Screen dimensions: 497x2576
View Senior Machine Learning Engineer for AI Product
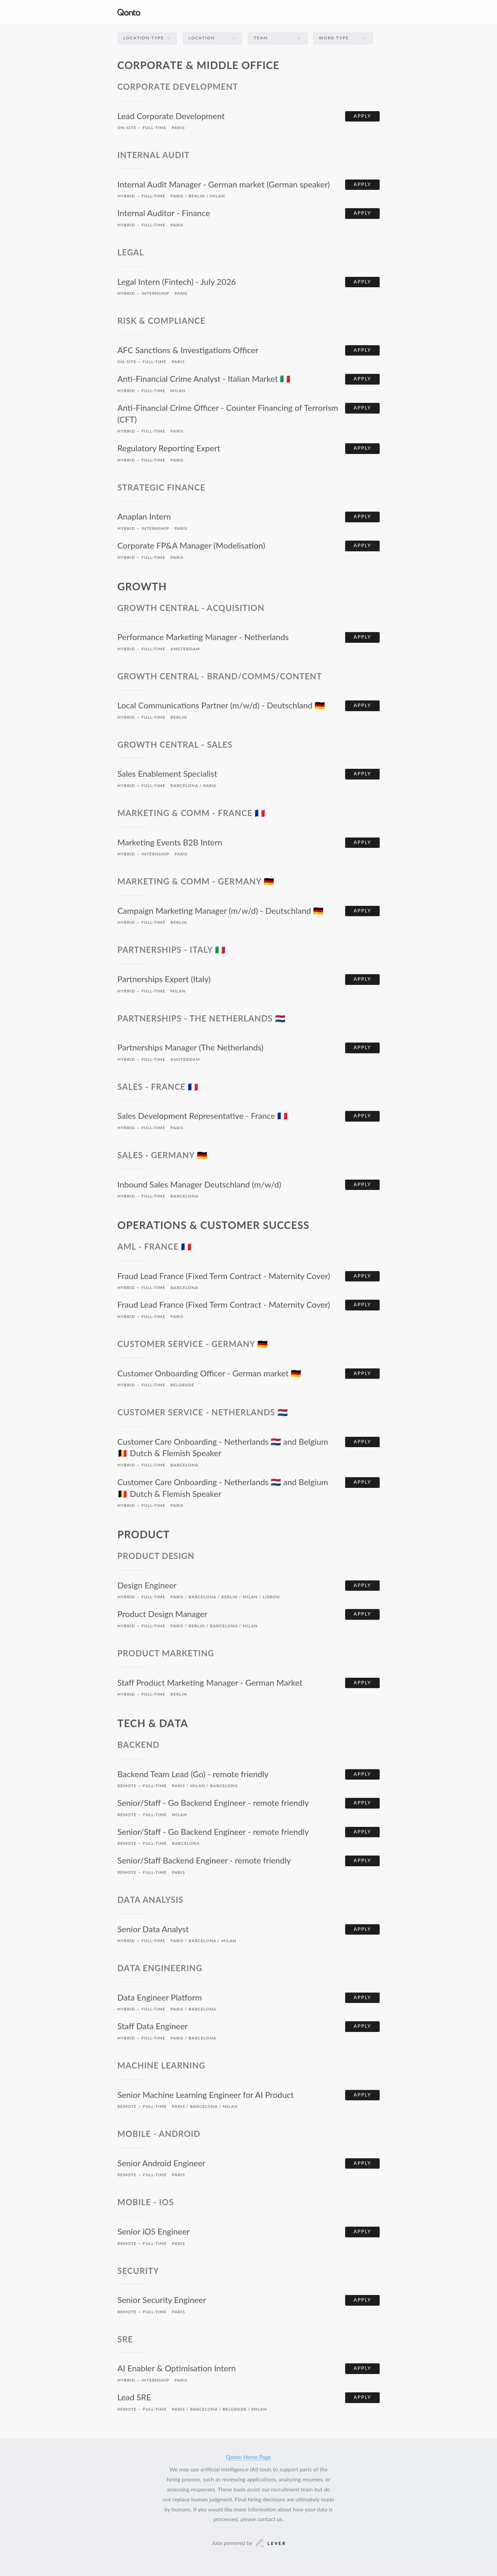pos(205,2095)
